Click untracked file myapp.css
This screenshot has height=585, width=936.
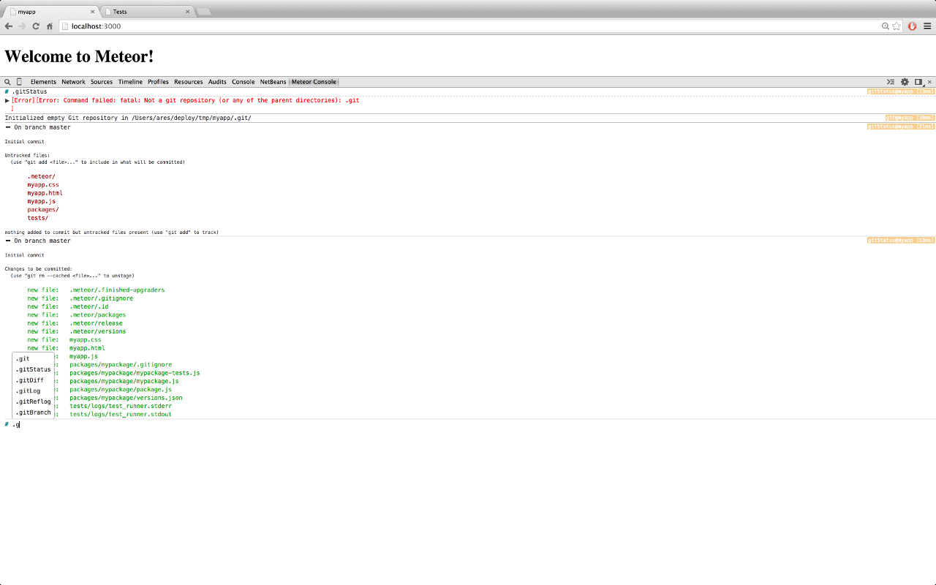point(43,184)
